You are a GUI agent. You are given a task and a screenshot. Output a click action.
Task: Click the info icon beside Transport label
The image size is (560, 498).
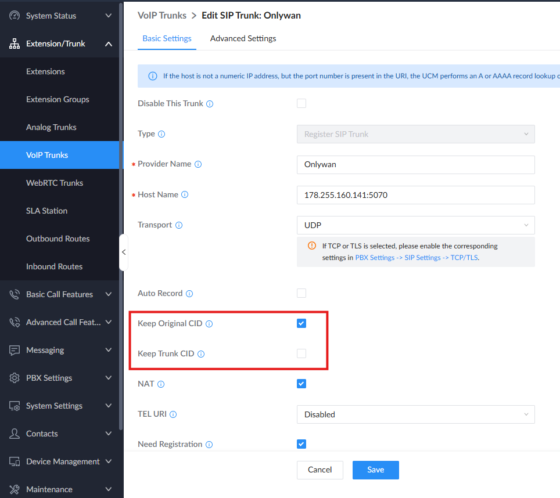point(179,225)
